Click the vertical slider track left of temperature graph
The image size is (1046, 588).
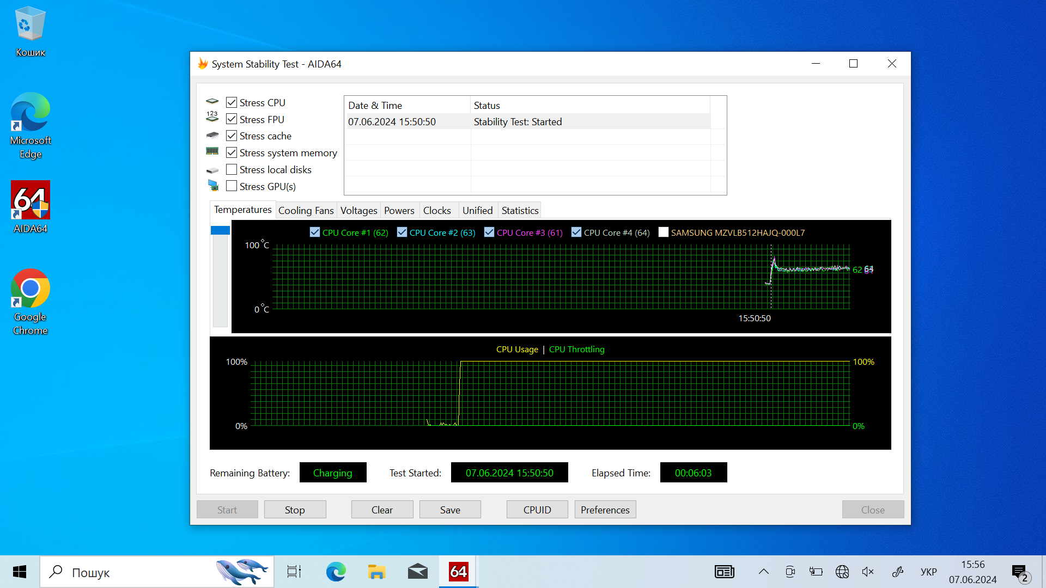220,280
